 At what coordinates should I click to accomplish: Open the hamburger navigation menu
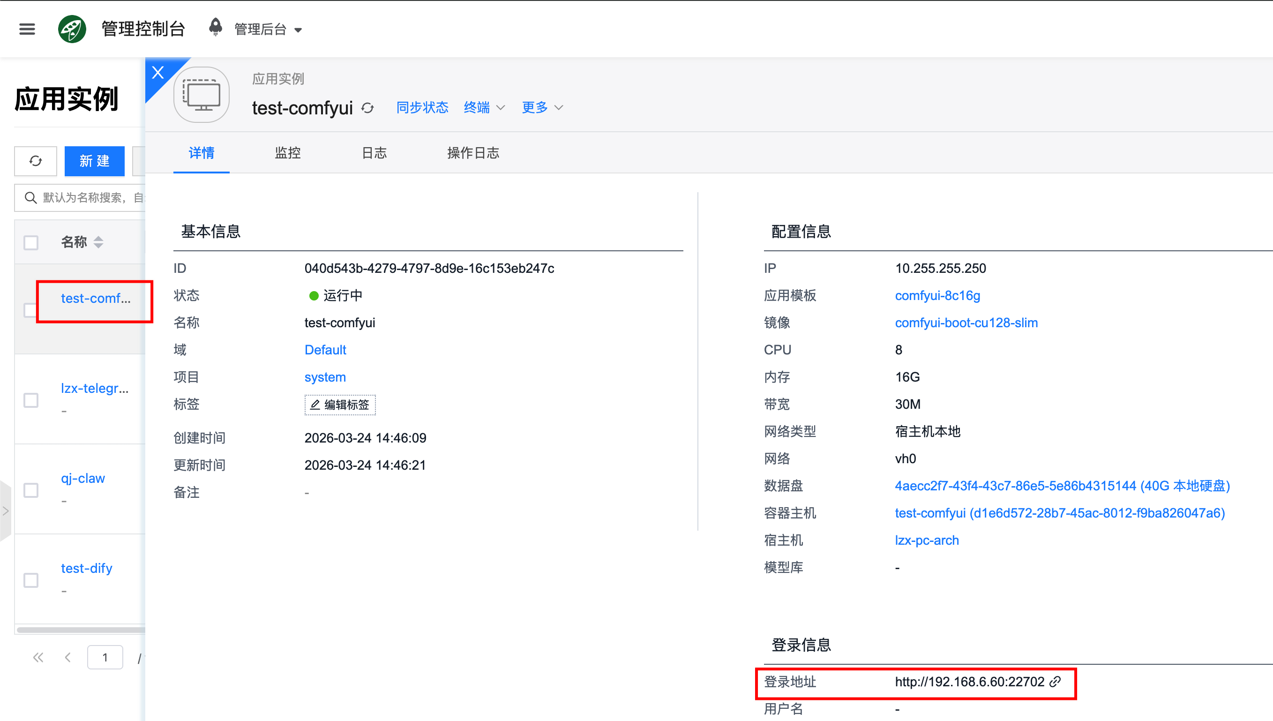pos(27,29)
